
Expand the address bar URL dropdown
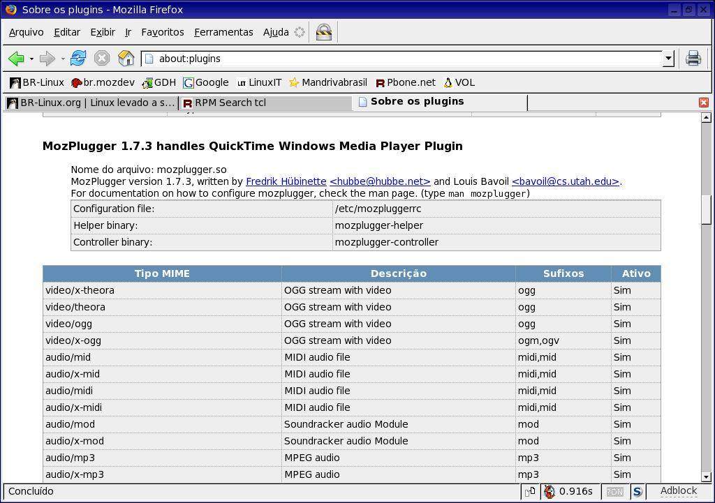(x=668, y=59)
